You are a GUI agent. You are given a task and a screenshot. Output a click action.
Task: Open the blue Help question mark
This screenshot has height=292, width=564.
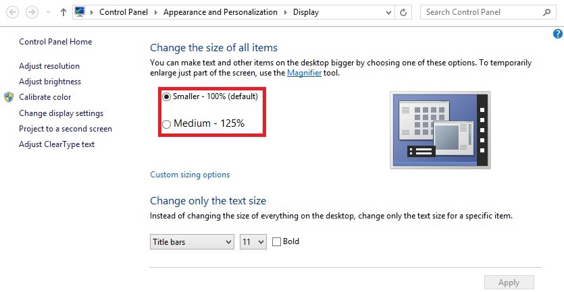coord(558,34)
